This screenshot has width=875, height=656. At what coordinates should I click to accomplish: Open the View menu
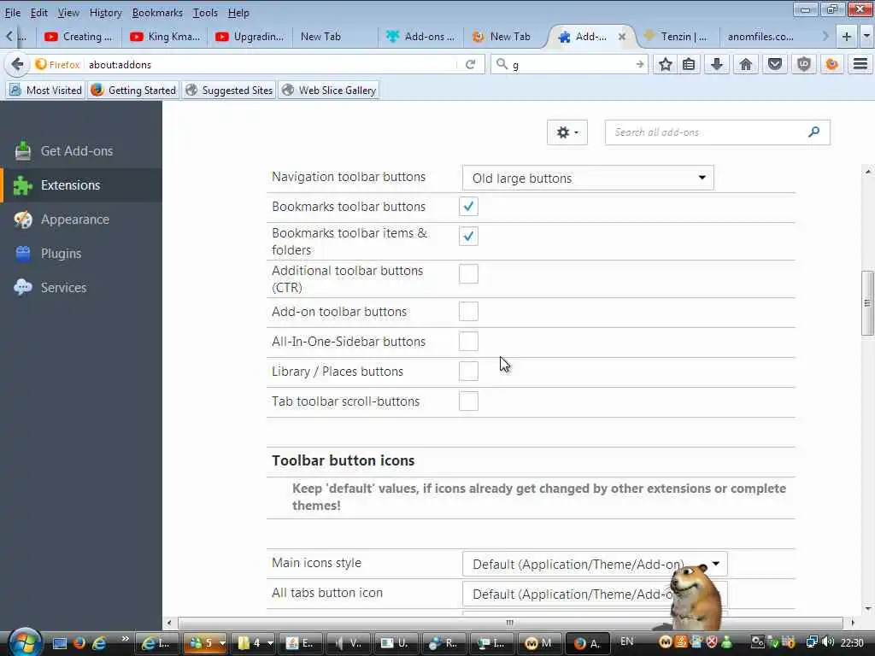click(68, 12)
